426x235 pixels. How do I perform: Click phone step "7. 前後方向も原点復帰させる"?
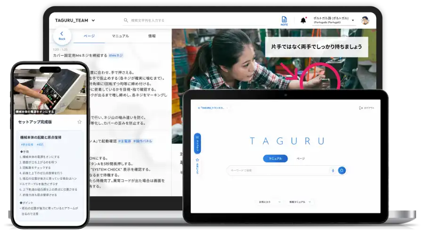point(38,195)
